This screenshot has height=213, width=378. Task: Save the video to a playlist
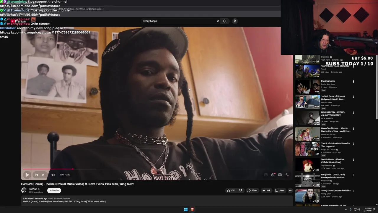tap(279, 191)
